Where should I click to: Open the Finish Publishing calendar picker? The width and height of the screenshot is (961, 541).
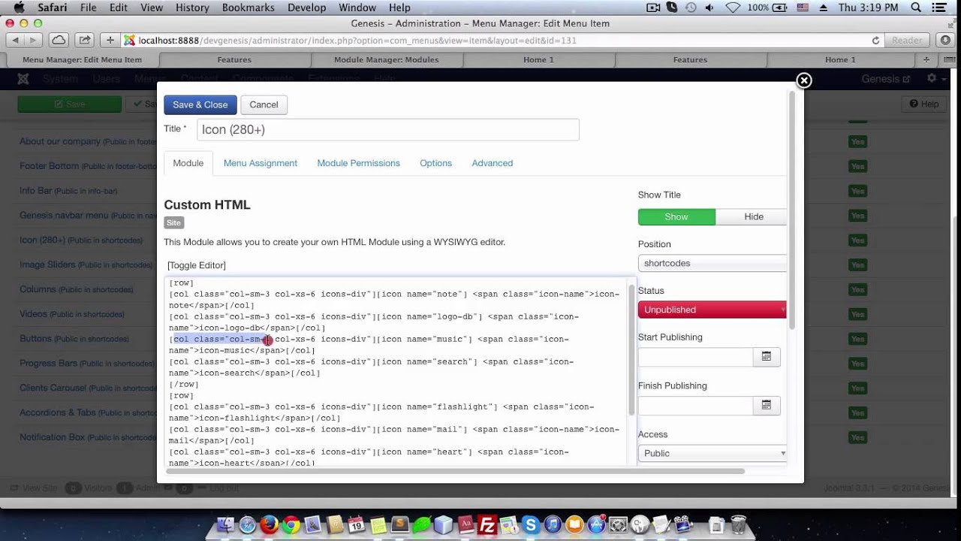tap(767, 405)
